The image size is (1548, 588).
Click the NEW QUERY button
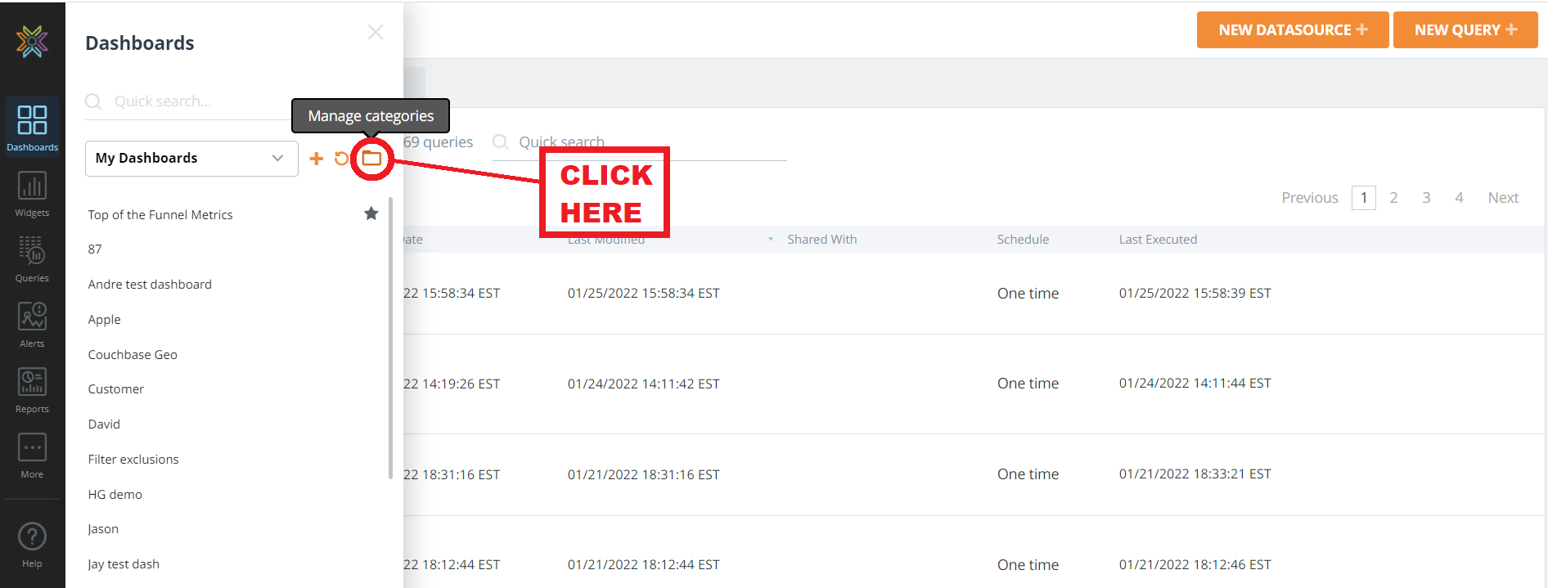1465,30
